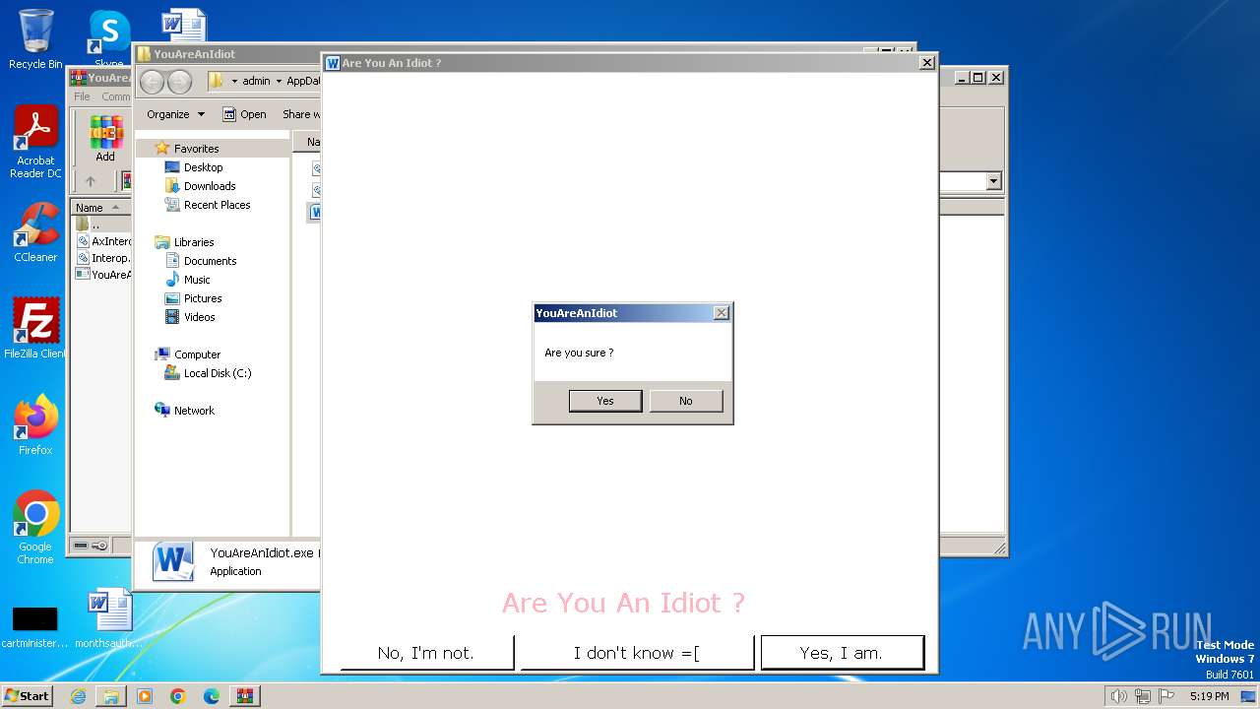Screen dimensions: 1260x709
Task: Pick the "I don't know =[" option
Action: click(x=637, y=653)
